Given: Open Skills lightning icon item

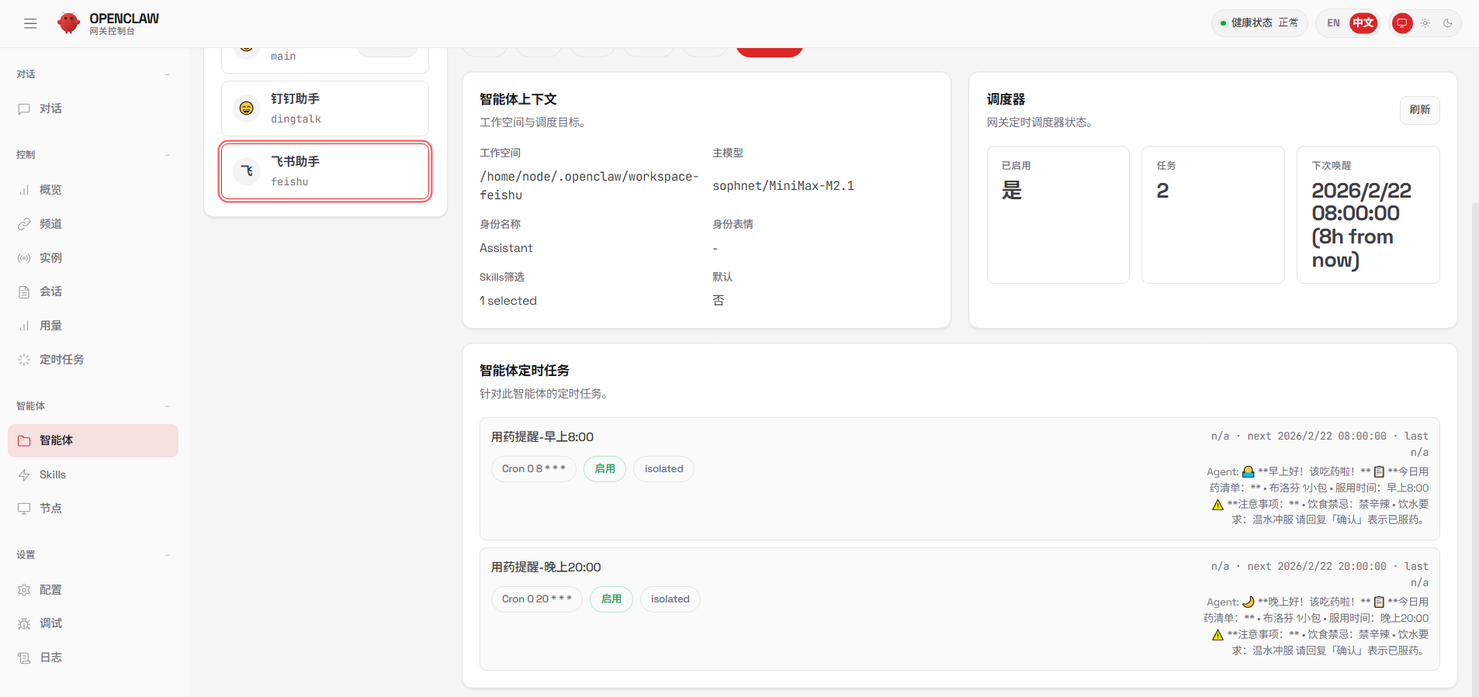Looking at the screenshot, I should (24, 474).
